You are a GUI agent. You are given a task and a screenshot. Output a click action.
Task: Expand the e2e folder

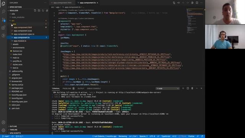click(x=28, y=14)
